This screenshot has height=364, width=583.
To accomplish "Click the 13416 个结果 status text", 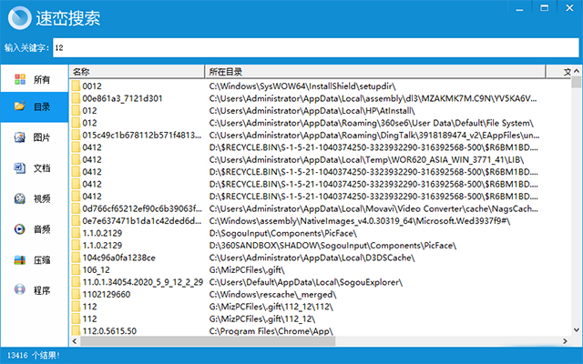I will coord(33,356).
